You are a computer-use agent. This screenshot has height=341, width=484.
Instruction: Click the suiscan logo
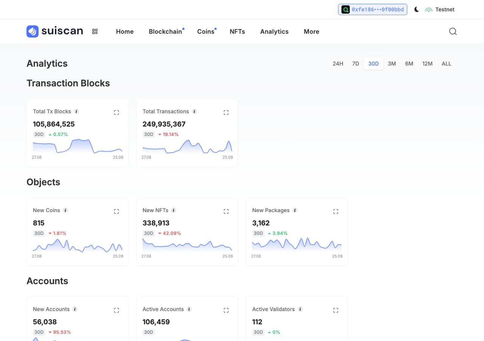point(55,31)
